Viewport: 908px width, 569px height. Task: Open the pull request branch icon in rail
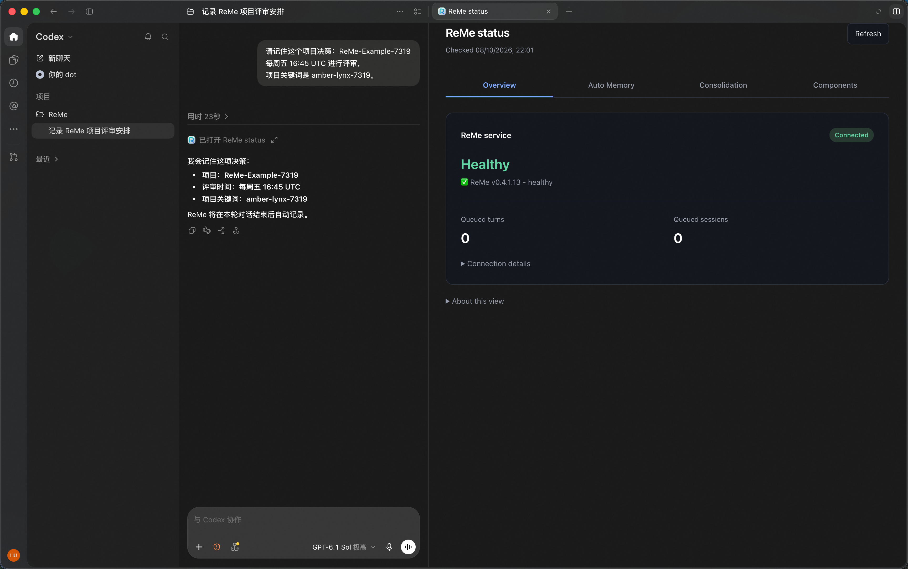pyautogui.click(x=14, y=157)
